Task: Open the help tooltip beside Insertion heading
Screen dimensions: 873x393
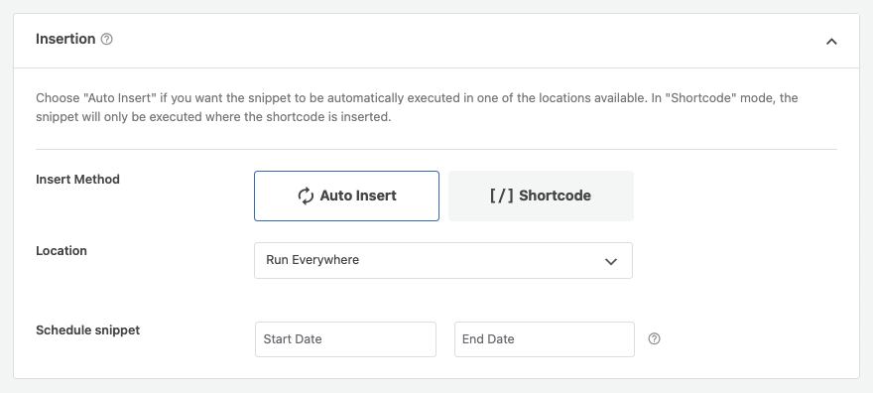Action: pos(107,40)
